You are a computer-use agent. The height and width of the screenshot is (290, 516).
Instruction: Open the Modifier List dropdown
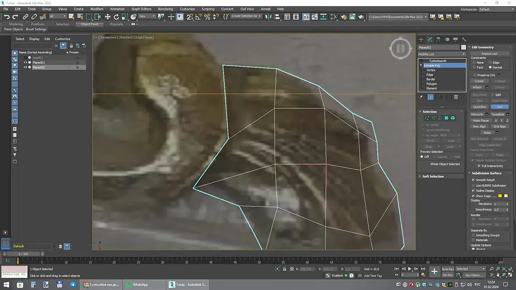(442, 54)
